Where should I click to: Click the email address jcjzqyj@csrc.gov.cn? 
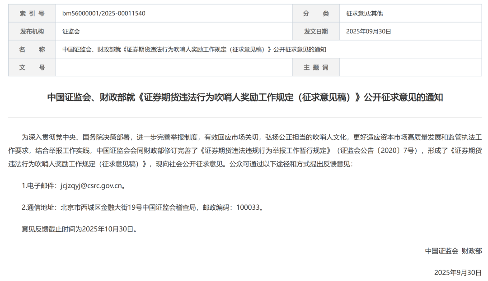pyautogui.click(x=91, y=186)
